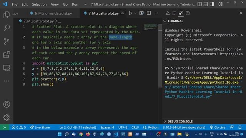
Task: Open Source Control in the activity bar
Action: coord(7,41)
